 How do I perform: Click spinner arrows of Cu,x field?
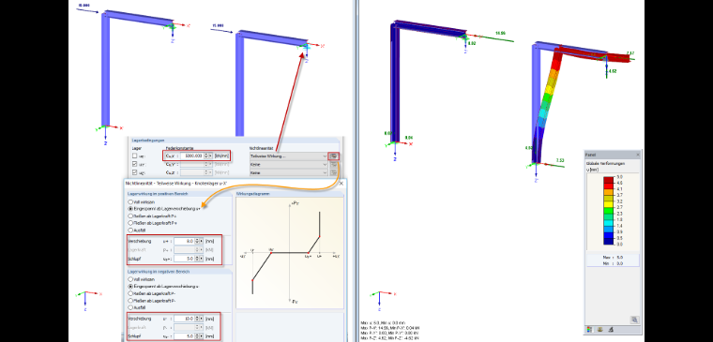point(206,156)
